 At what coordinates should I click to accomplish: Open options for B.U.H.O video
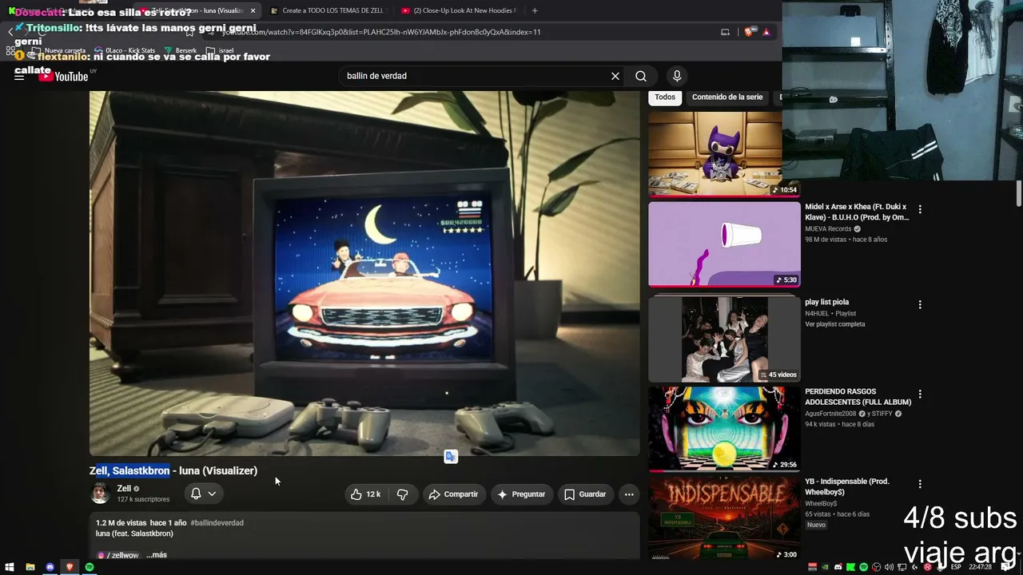(x=920, y=209)
